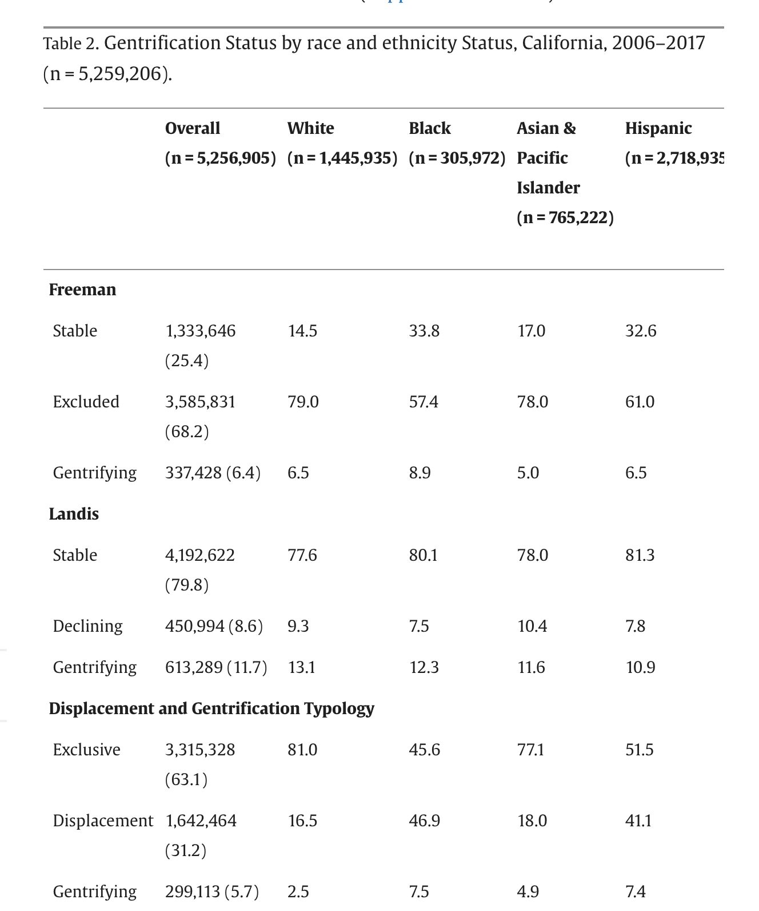Click the Declining row label
The height and width of the screenshot is (911, 759).
tap(87, 626)
